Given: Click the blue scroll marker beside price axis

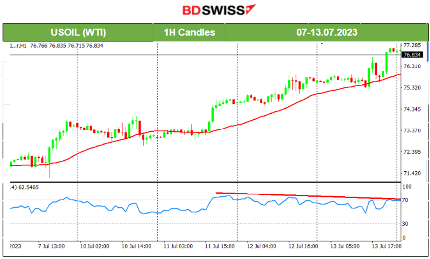Looking at the screenshot, I should pyautogui.click(x=427, y=52).
